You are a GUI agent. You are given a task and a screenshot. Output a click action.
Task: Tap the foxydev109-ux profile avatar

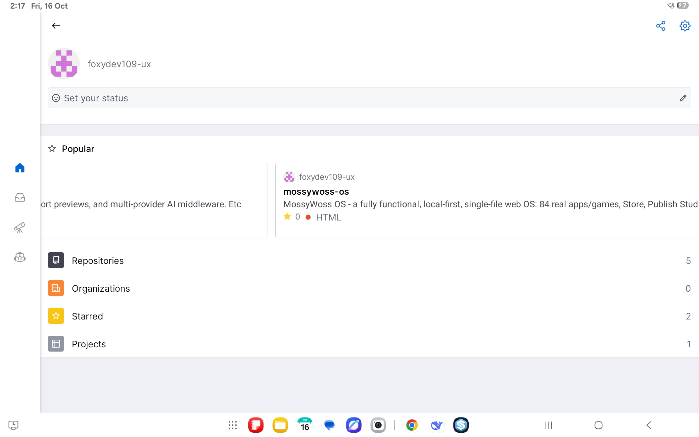coord(64,64)
